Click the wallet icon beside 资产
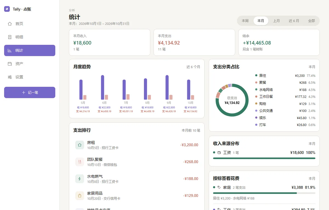Screen dimensions: 329x210 (x=10, y=64)
